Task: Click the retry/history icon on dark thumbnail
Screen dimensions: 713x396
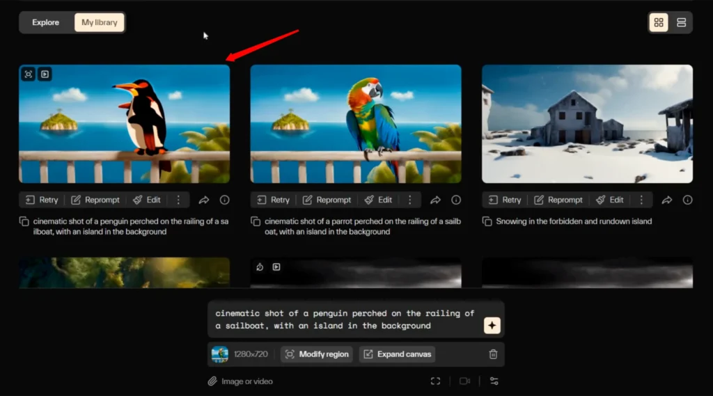Action: click(x=260, y=267)
